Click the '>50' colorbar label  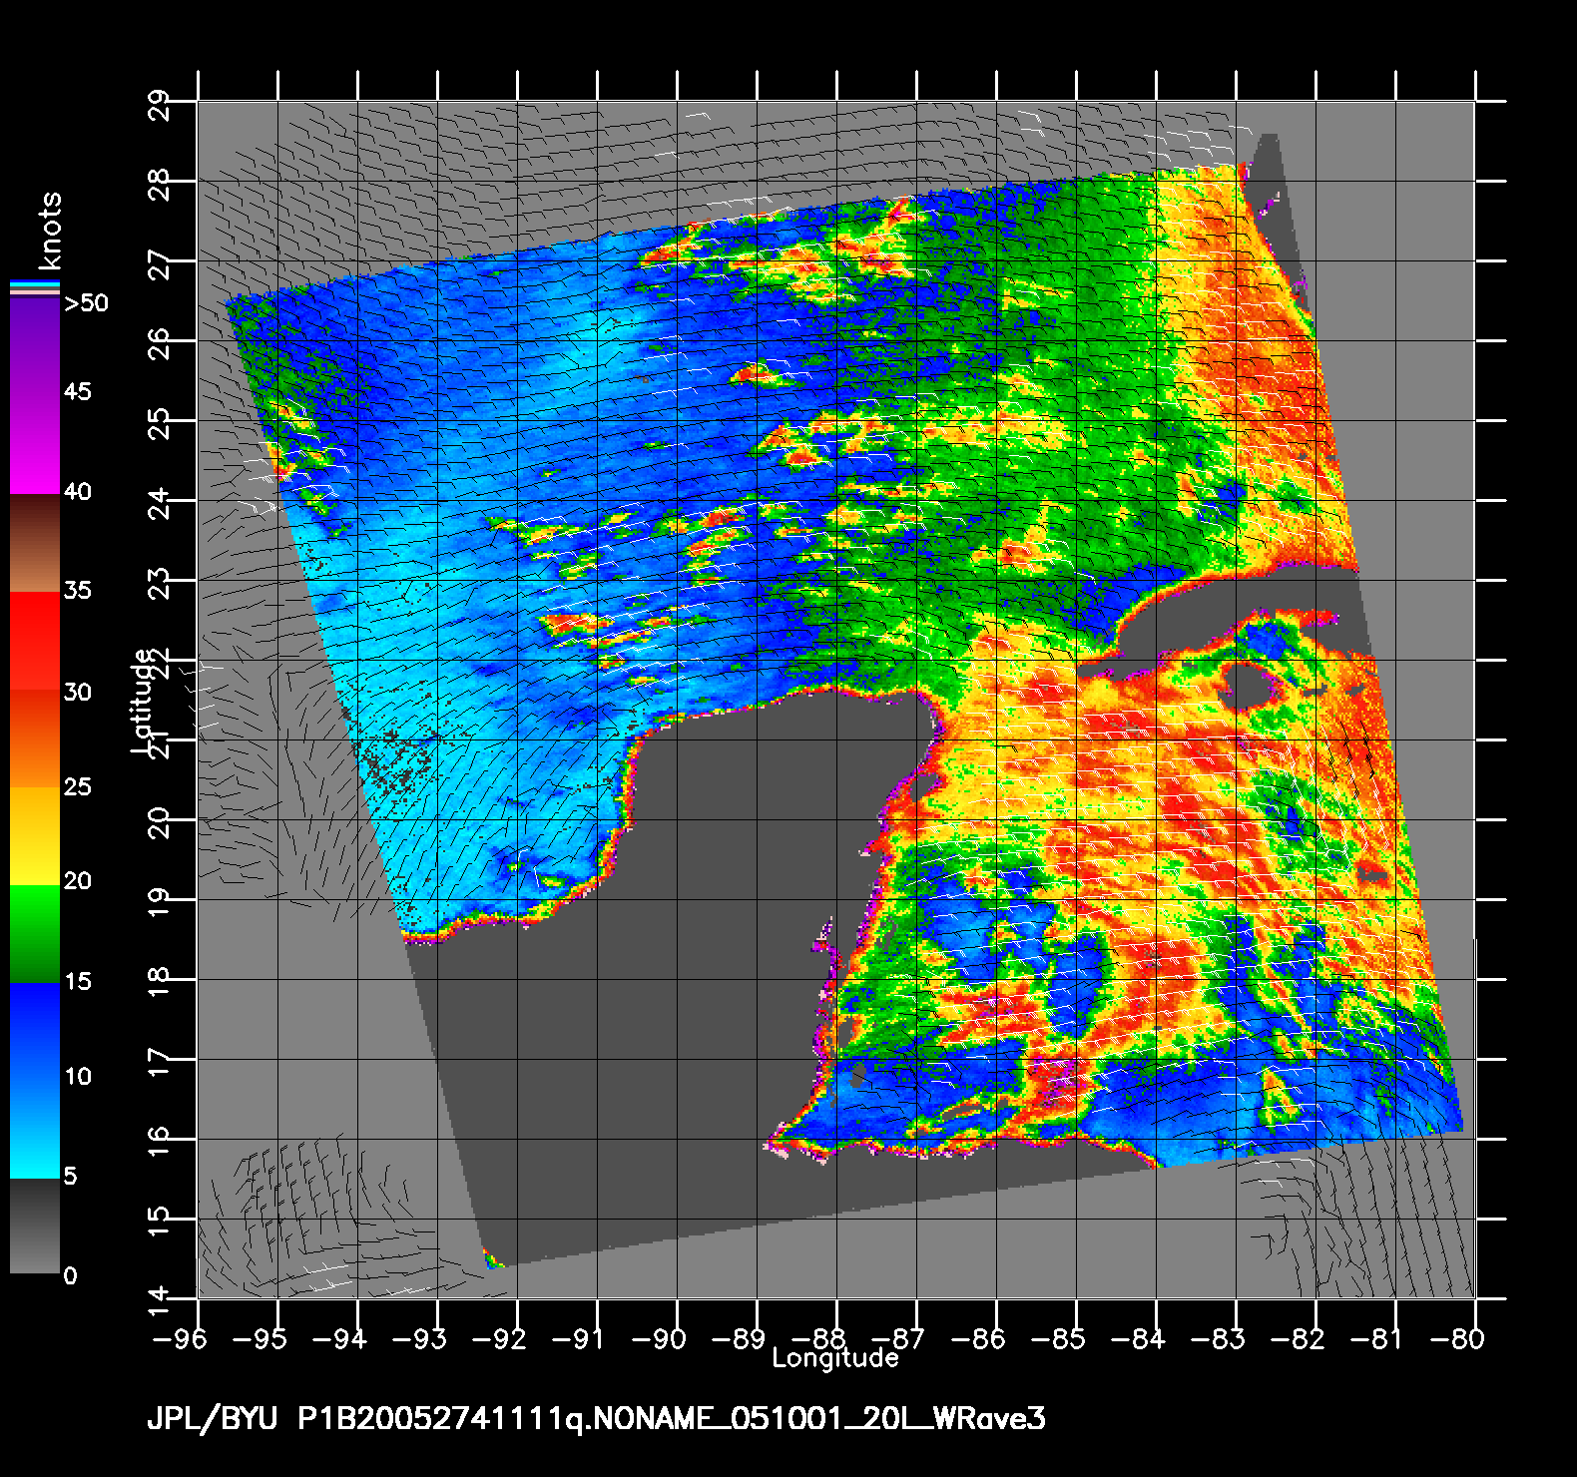[x=86, y=303]
